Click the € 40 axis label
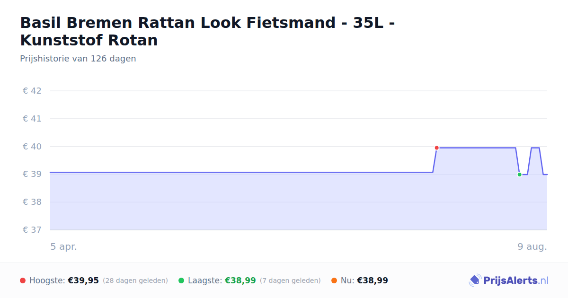The image size is (568, 298). coord(32,147)
